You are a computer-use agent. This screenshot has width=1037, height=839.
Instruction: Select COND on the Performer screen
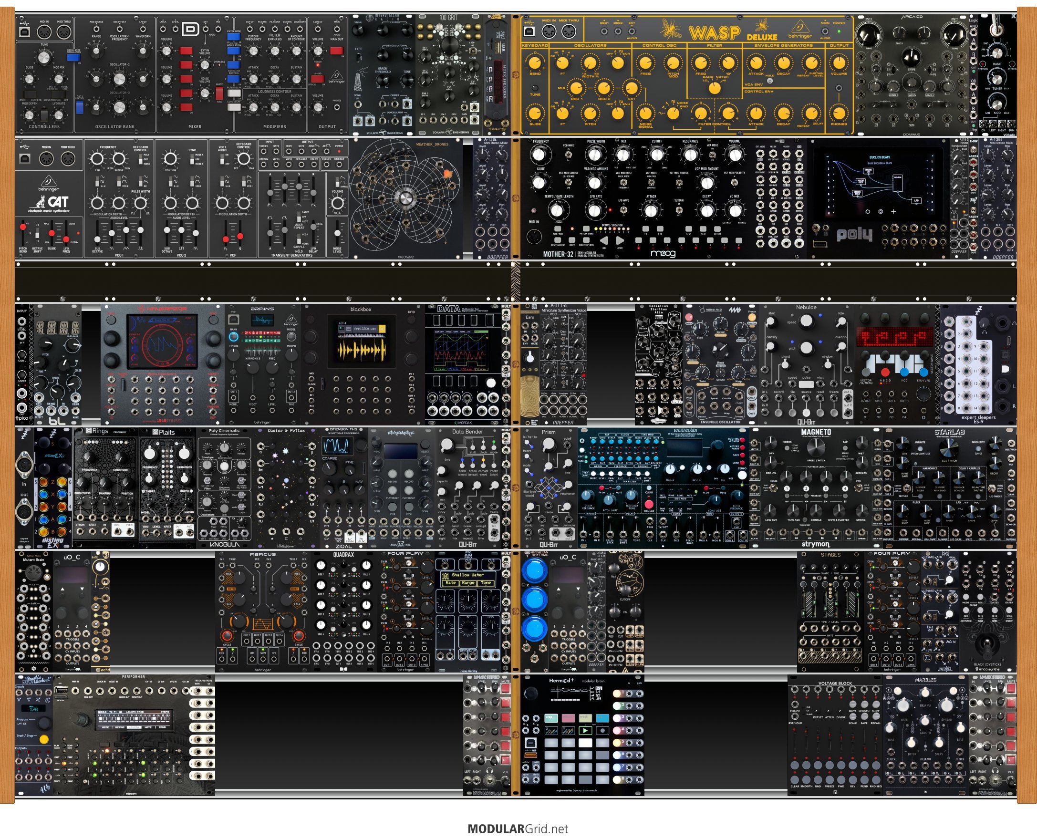[x=163, y=727]
